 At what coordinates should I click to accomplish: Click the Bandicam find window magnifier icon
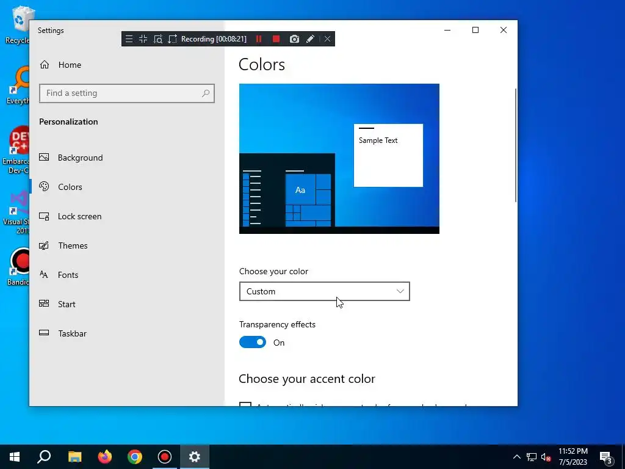158,39
